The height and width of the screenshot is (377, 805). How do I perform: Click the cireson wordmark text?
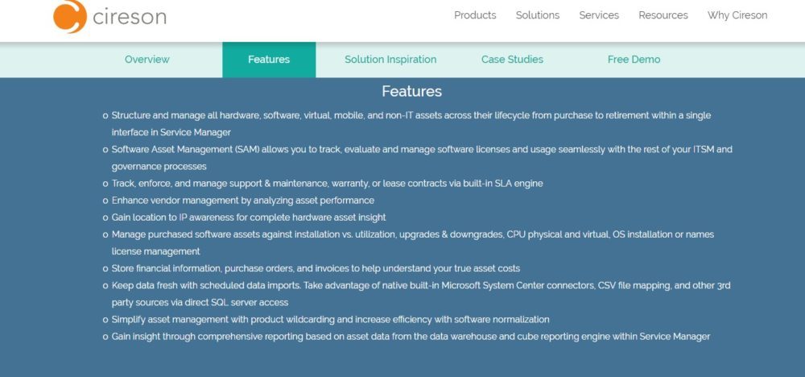point(130,15)
